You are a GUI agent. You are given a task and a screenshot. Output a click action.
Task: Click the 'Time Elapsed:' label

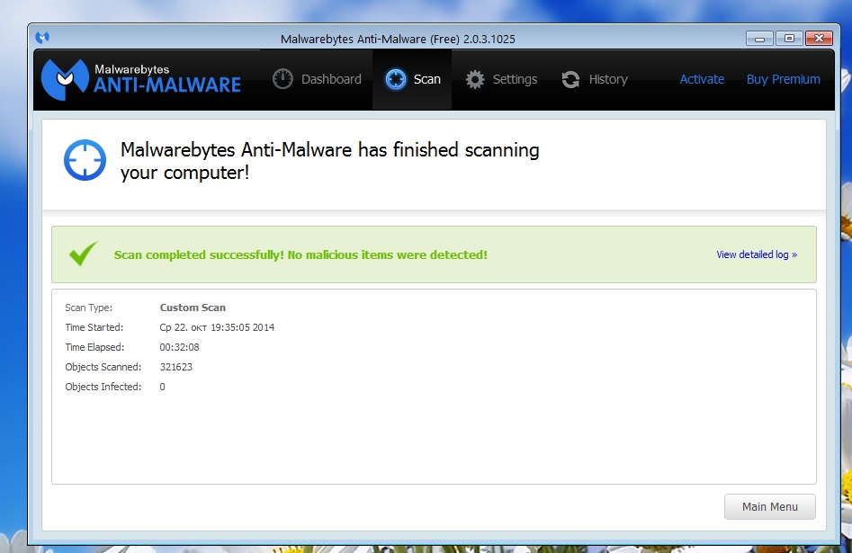tap(94, 347)
